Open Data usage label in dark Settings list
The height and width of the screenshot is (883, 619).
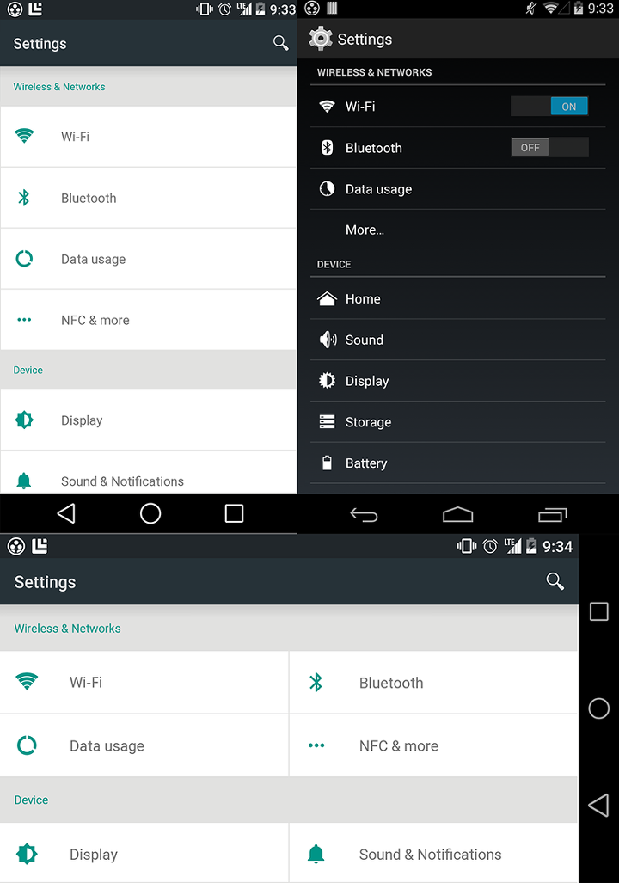[x=378, y=189]
